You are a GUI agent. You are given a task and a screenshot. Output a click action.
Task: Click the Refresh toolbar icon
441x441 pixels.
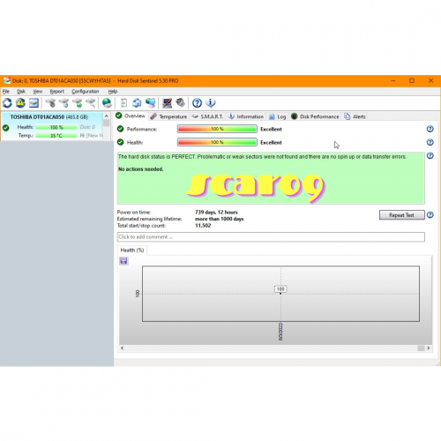coord(7,103)
